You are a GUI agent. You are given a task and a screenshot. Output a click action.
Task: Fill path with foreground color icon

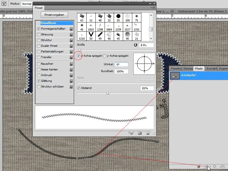tap(198, 166)
